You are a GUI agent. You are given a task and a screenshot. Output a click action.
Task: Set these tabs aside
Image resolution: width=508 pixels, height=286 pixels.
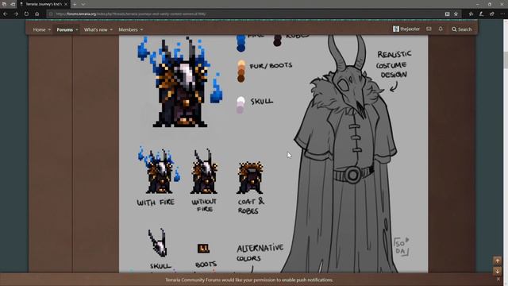(13, 4)
